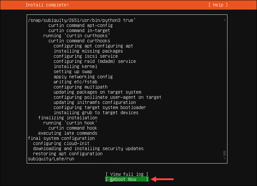Image resolution: width=257 pixels, height=186 pixels.
Task: Select 'configuring target system bootloader' line
Action: (100, 107)
